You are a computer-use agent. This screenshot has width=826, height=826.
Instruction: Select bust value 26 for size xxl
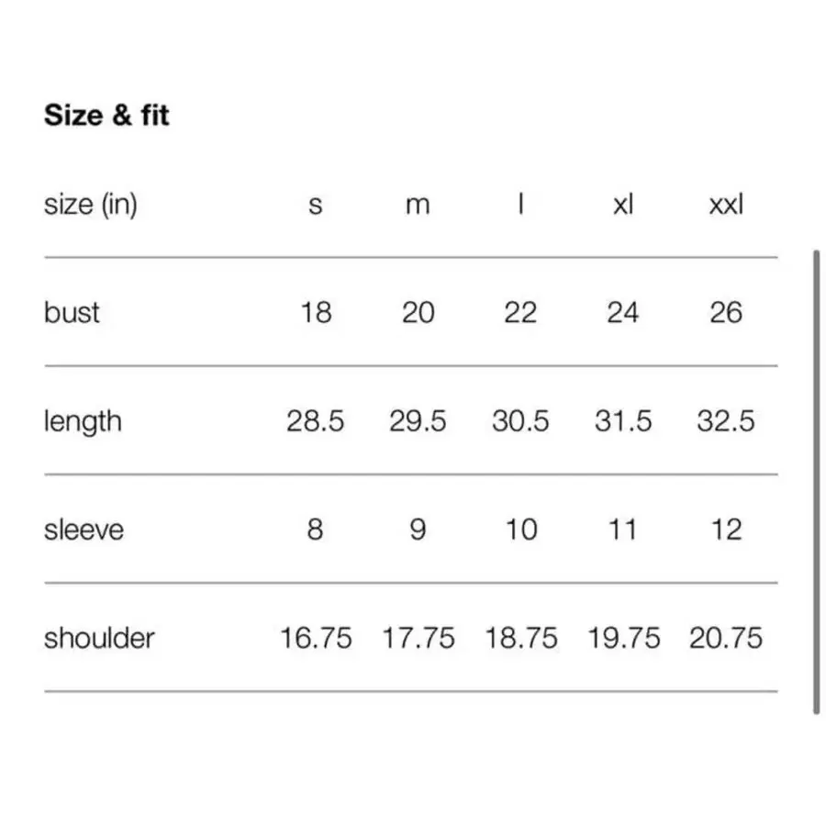pos(725,312)
